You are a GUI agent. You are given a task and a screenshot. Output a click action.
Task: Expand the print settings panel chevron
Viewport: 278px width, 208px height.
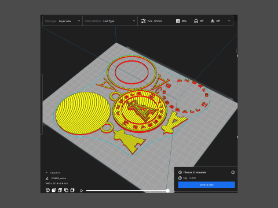coord(229,21)
